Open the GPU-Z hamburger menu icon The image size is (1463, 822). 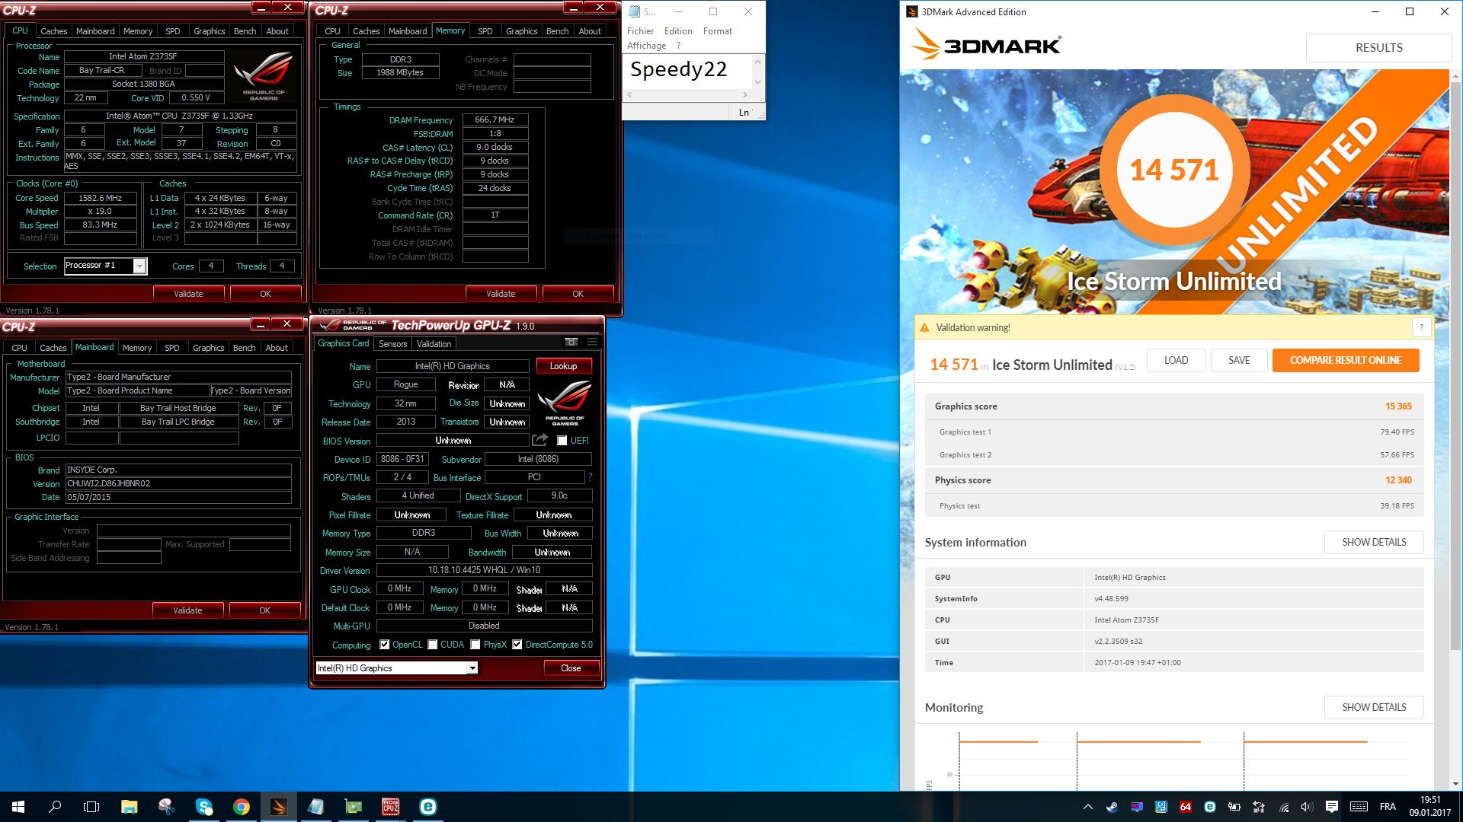pyautogui.click(x=592, y=342)
